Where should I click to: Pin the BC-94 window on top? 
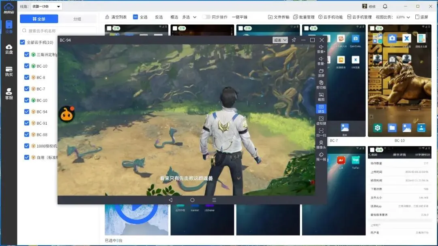pos(294,40)
